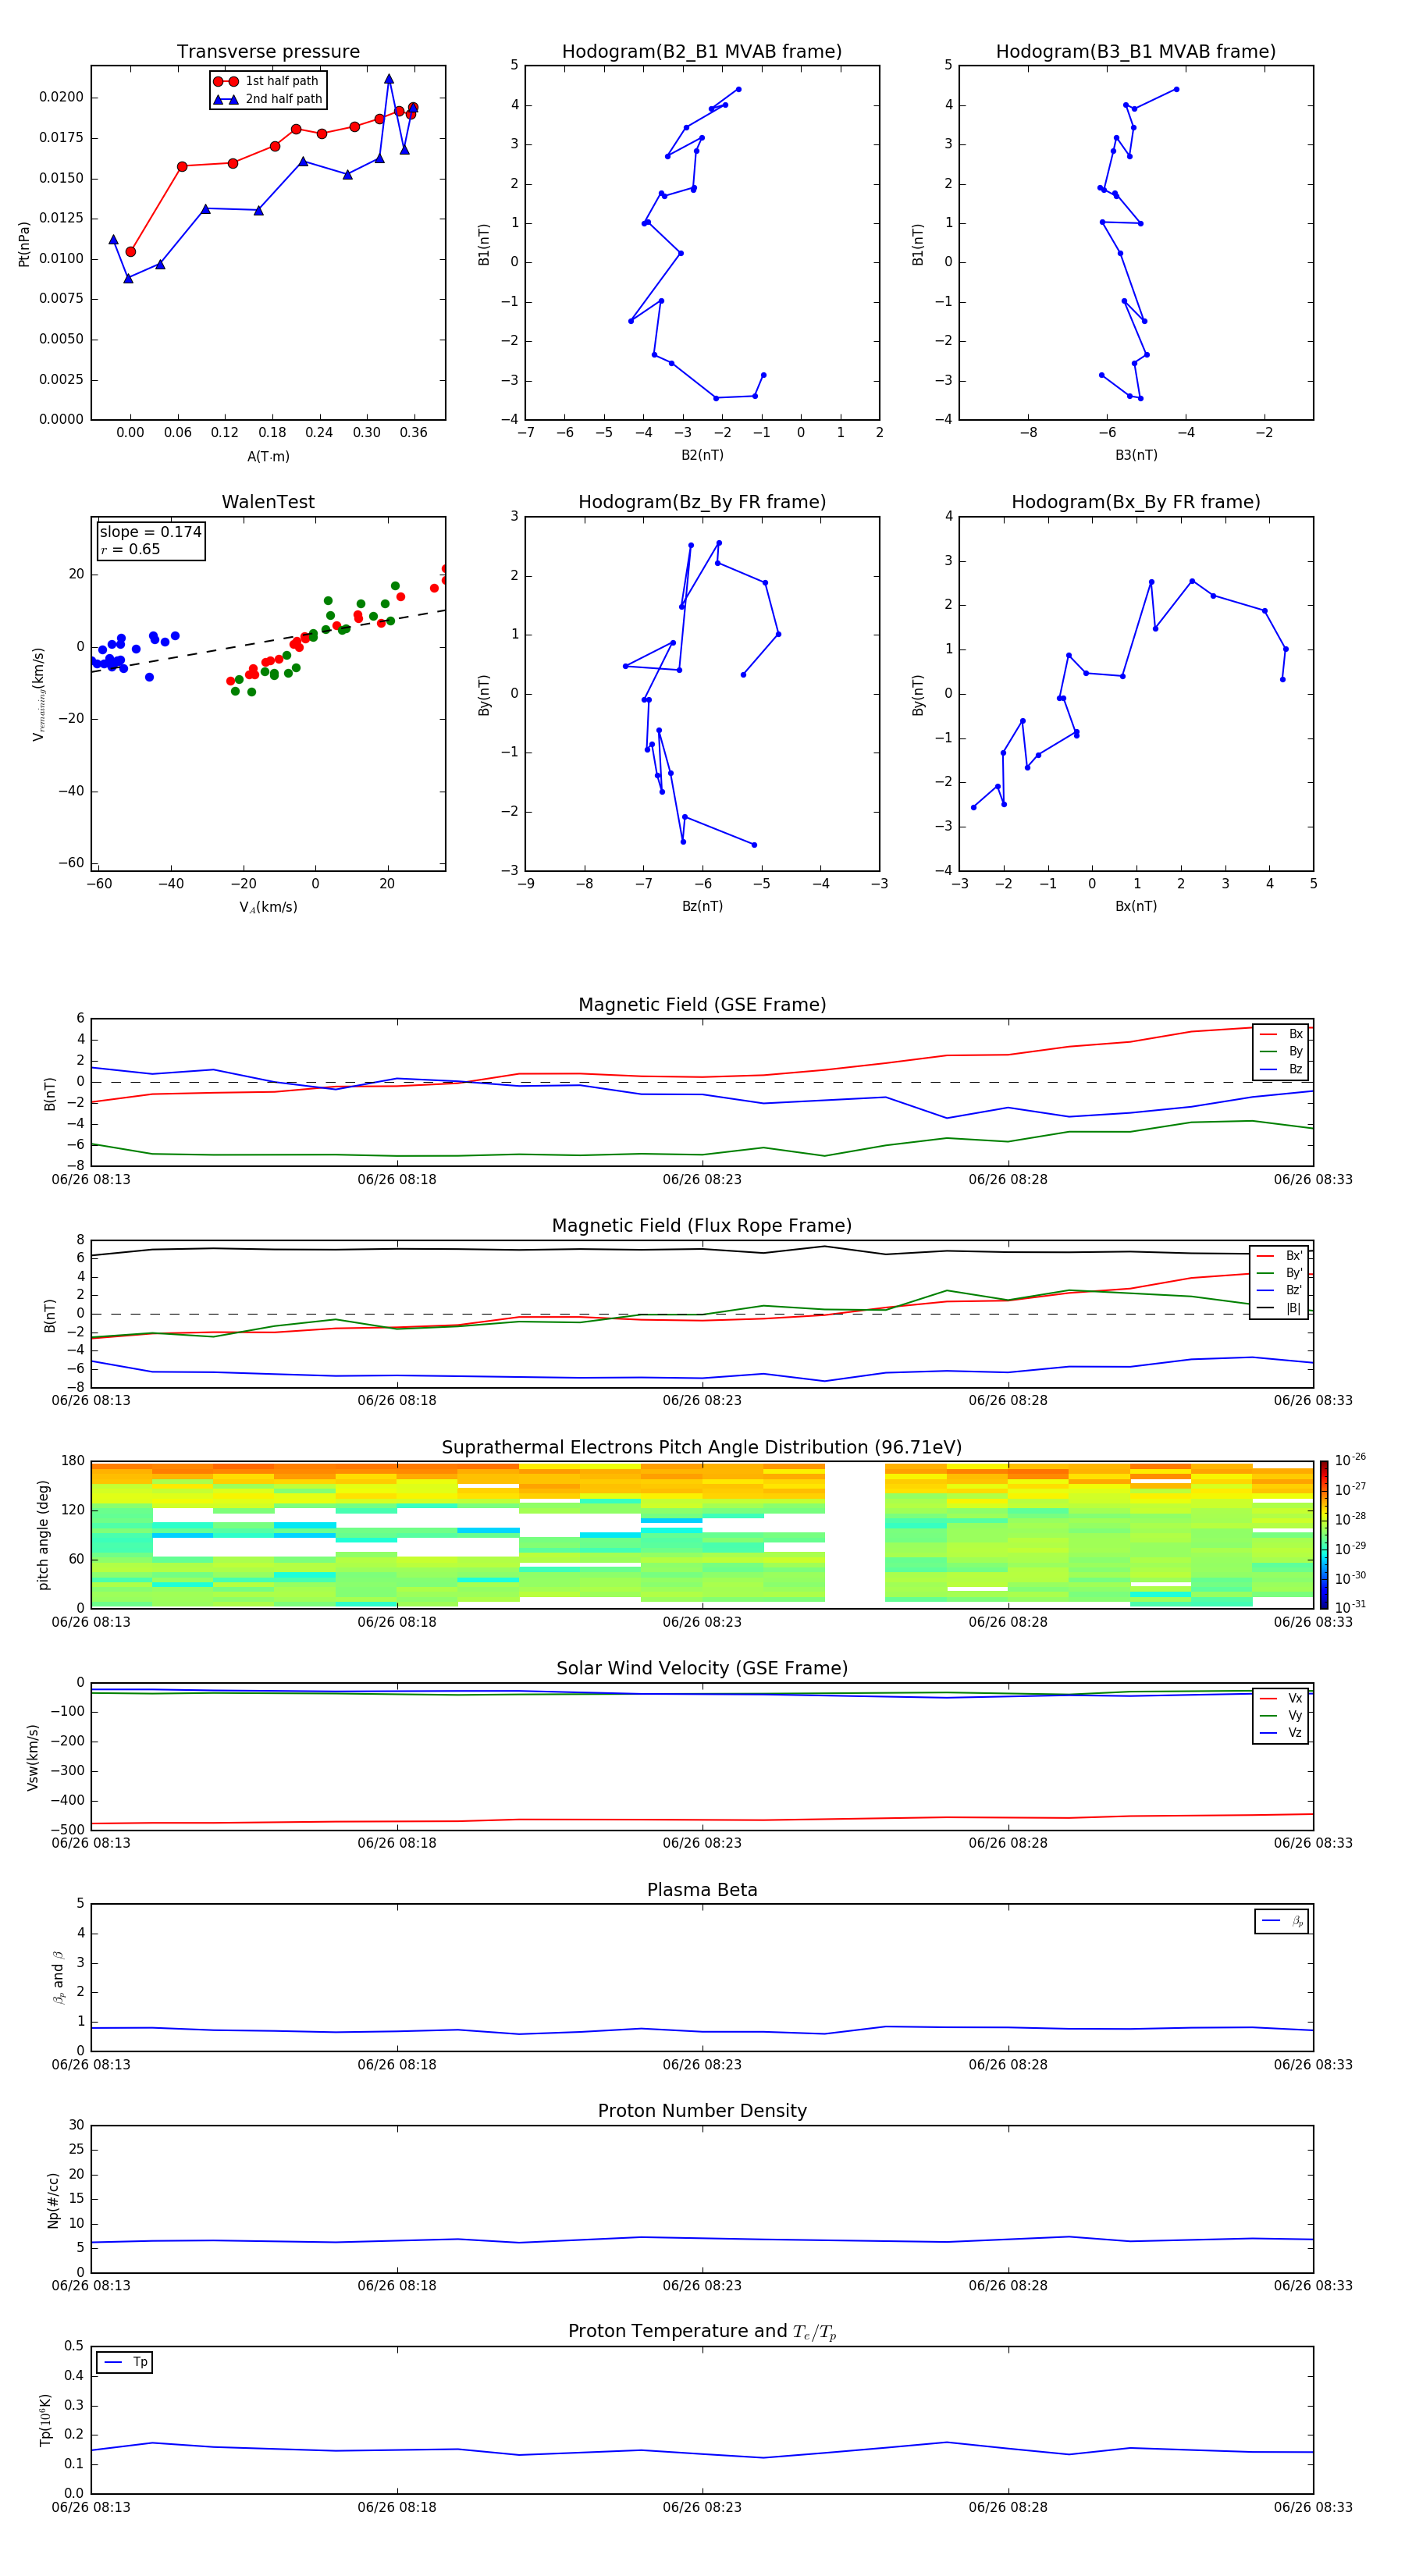Click the "Plasma Beta" title
Viewport: 1405px width, 2576px height.
coord(702,1890)
